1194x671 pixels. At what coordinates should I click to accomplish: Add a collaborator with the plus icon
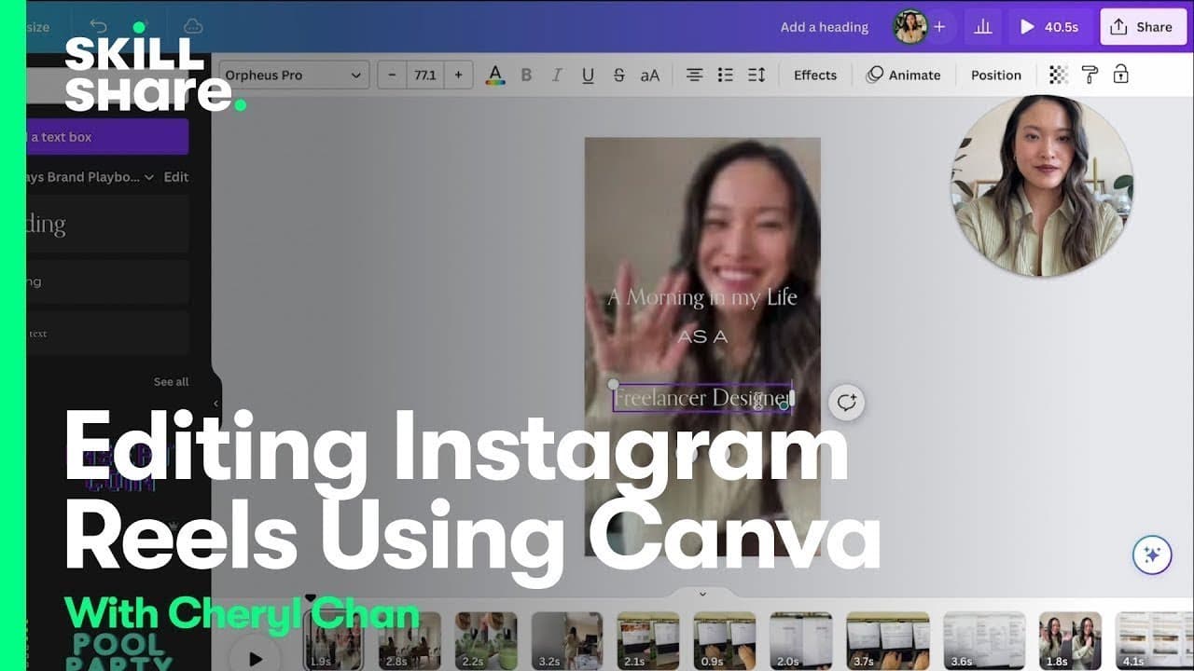939,27
